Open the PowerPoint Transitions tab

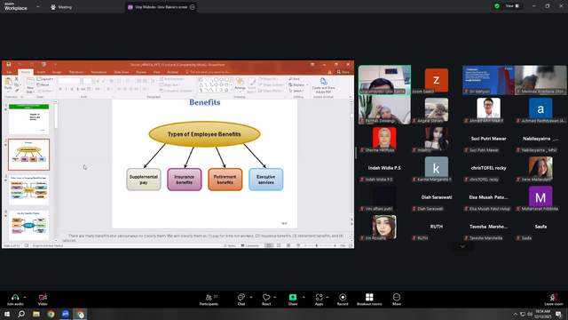tap(76, 72)
